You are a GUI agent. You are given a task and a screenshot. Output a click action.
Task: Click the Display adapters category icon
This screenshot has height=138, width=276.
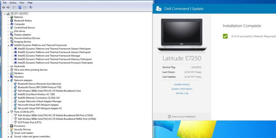click(12, 35)
